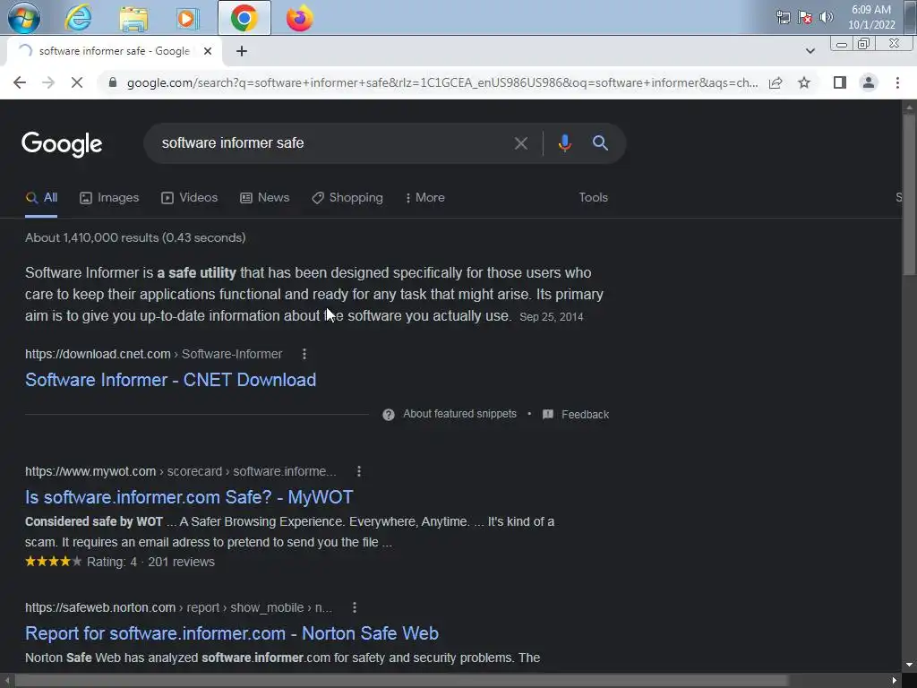Open 'Is software.informer.com Safe? - MyWOT' result
This screenshot has width=917, height=688.
[x=189, y=497]
